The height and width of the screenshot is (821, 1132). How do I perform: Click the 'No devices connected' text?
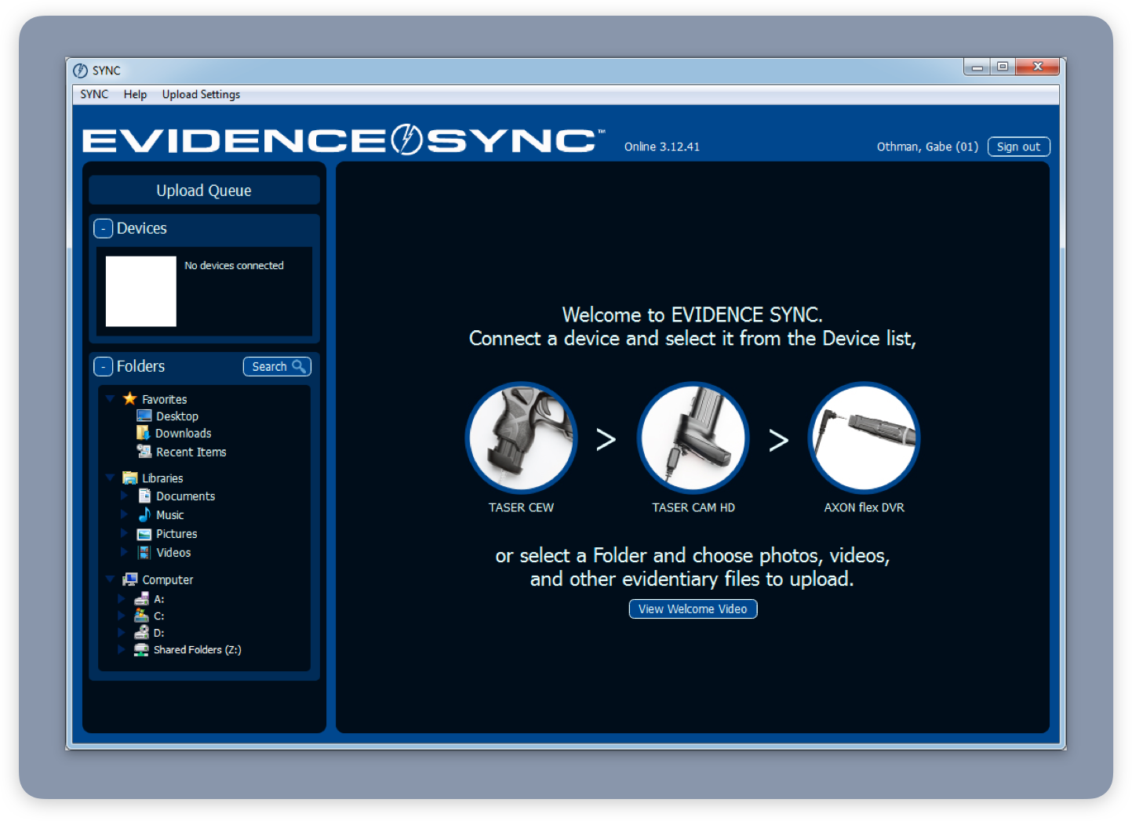(234, 266)
